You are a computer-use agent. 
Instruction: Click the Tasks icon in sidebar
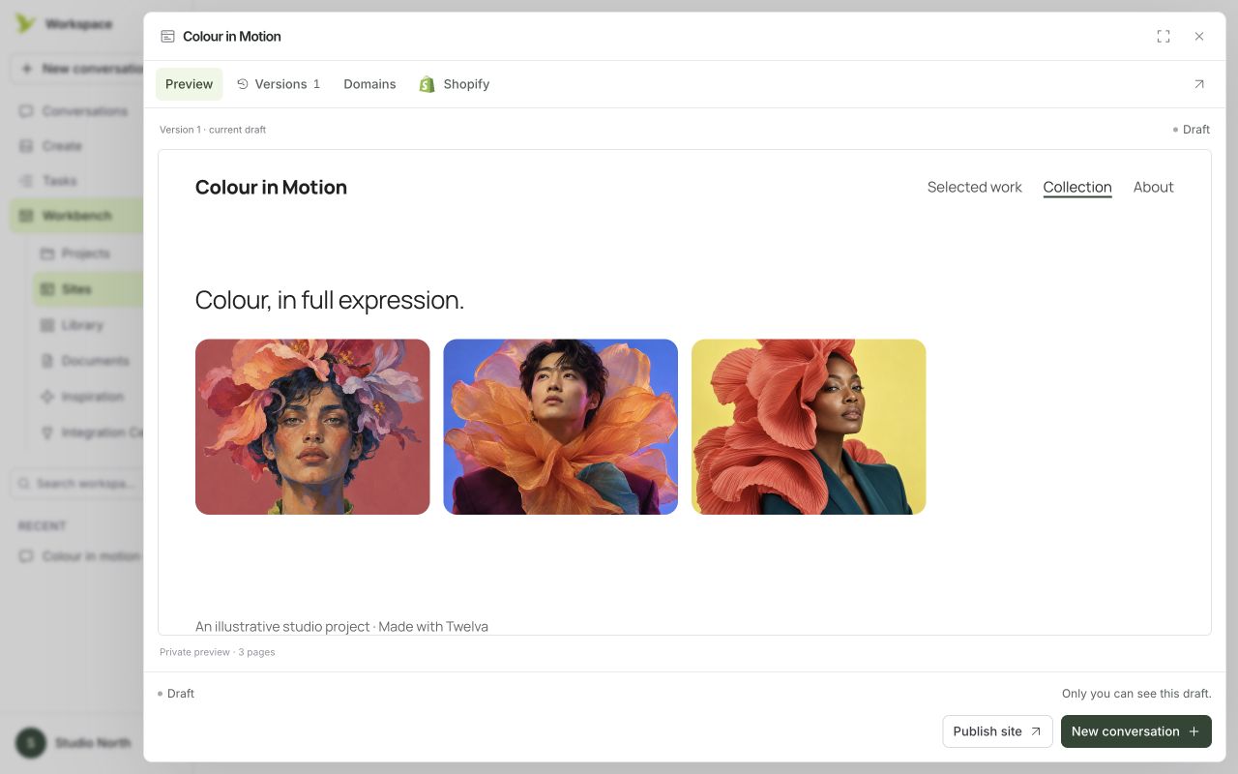(26, 181)
